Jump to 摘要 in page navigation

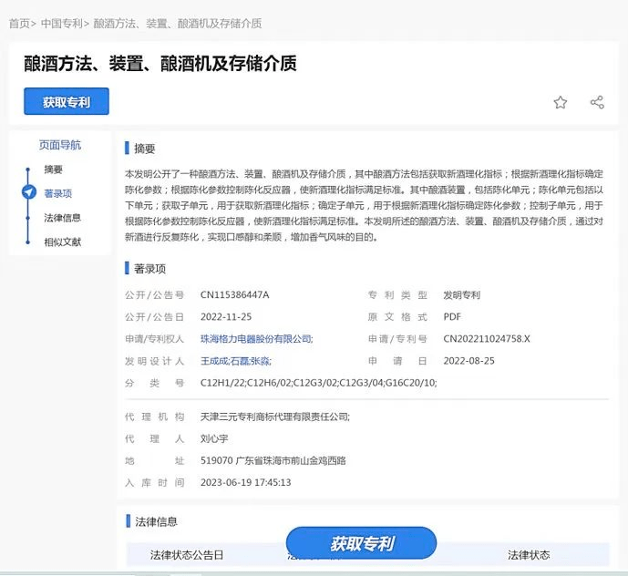[53, 170]
